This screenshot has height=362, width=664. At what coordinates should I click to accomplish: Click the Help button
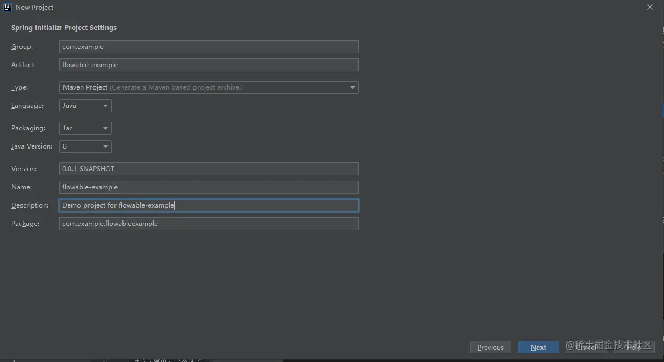pyautogui.click(x=634, y=347)
